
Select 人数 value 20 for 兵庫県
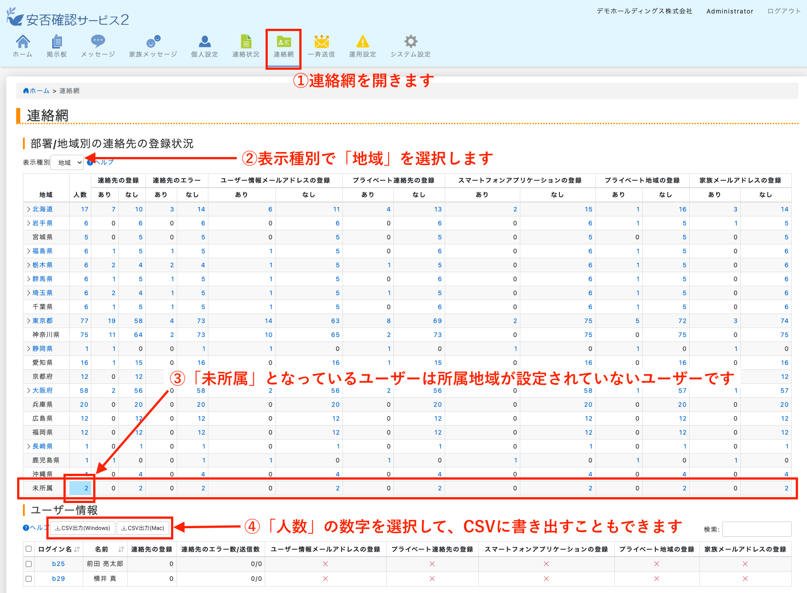point(85,404)
